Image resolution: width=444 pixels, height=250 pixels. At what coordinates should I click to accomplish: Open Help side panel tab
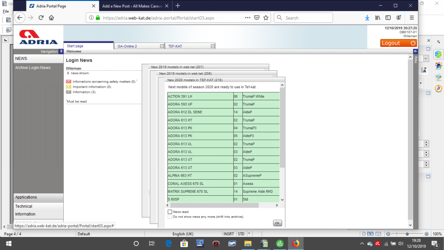(x=415, y=59)
